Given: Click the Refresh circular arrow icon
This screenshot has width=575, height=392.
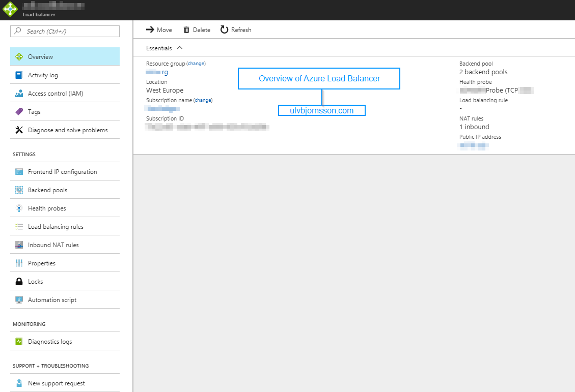Looking at the screenshot, I should pyautogui.click(x=224, y=29).
